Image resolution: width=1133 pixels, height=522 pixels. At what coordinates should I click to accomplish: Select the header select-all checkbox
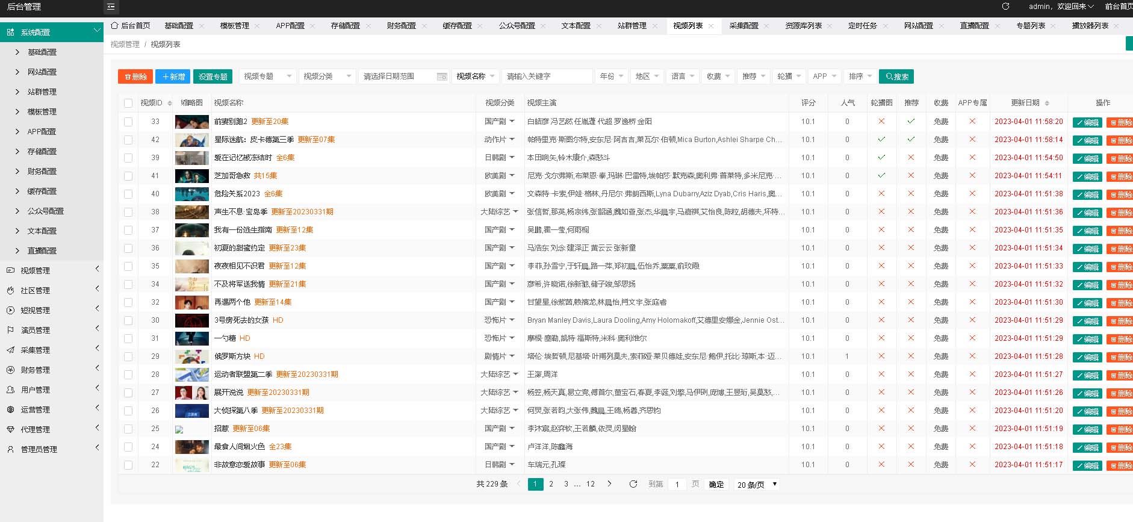coord(128,103)
